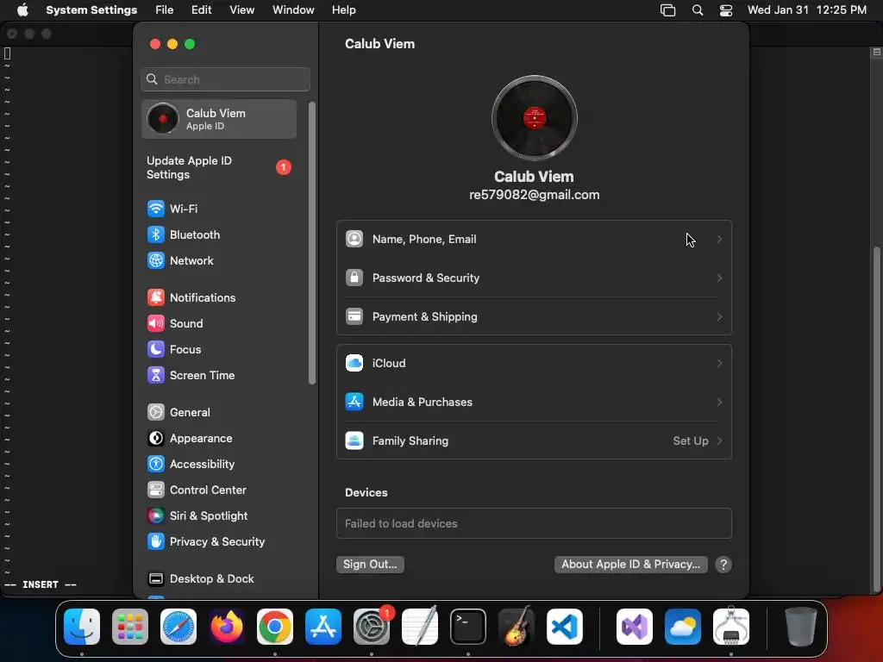Open the File menu

pos(165,10)
